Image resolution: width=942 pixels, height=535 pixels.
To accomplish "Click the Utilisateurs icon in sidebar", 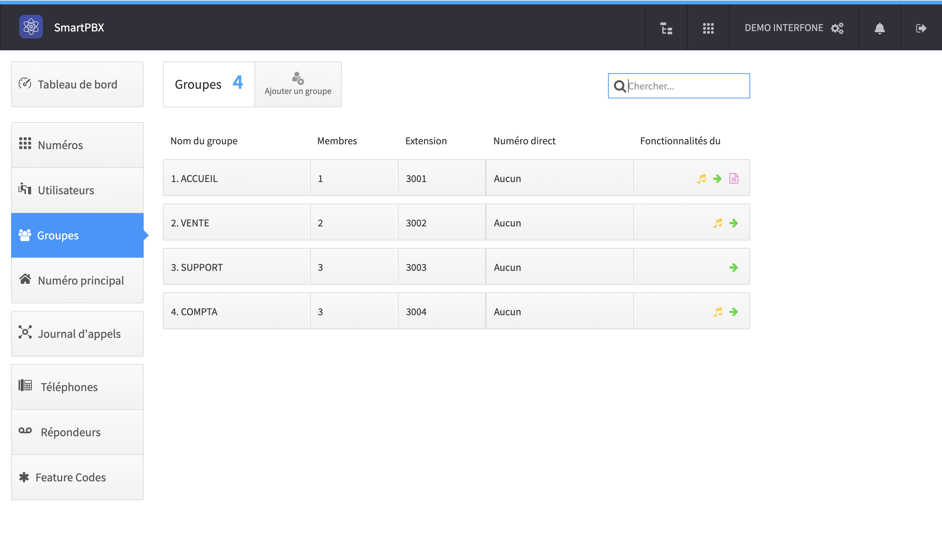I will (x=25, y=188).
